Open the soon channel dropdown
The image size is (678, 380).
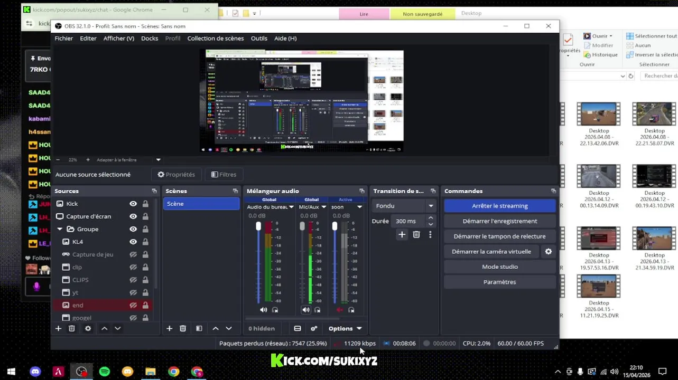click(359, 207)
